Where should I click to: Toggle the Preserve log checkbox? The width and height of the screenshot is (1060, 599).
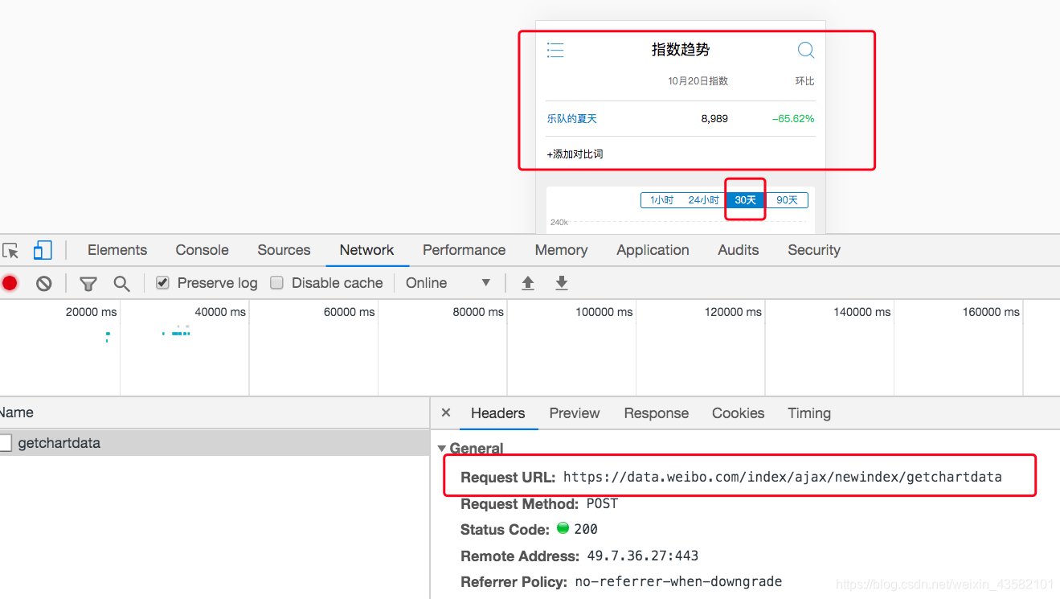click(x=163, y=283)
